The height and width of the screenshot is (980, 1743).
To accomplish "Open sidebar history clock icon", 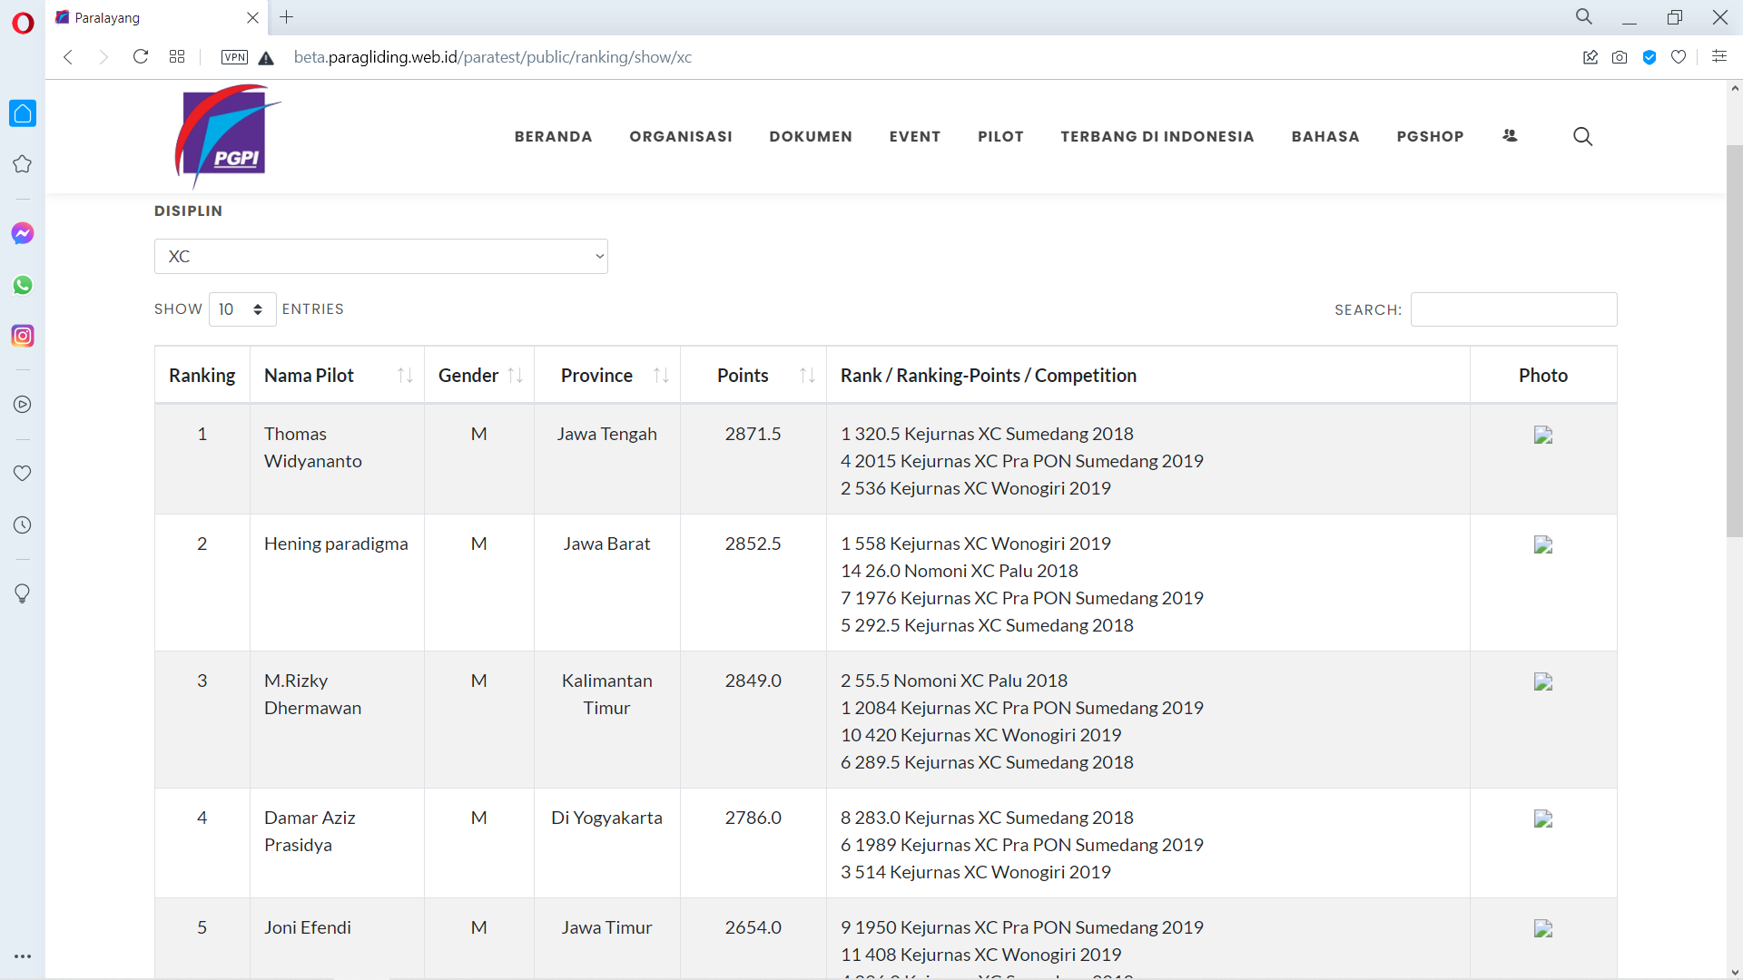I will tap(23, 525).
